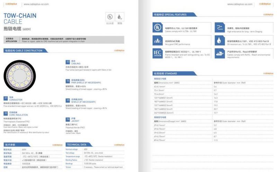Click 'Cables comply with UL758, UL1581' text
The height and width of the screenshot is (172, 277).
point(181,31)
